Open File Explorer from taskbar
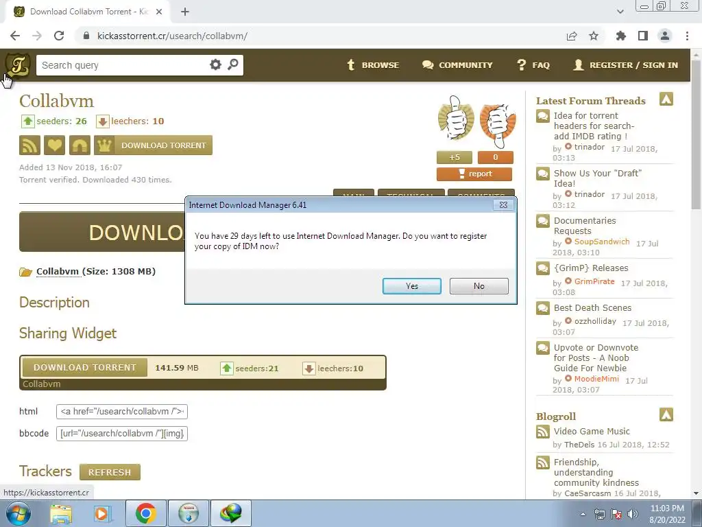 61,513
